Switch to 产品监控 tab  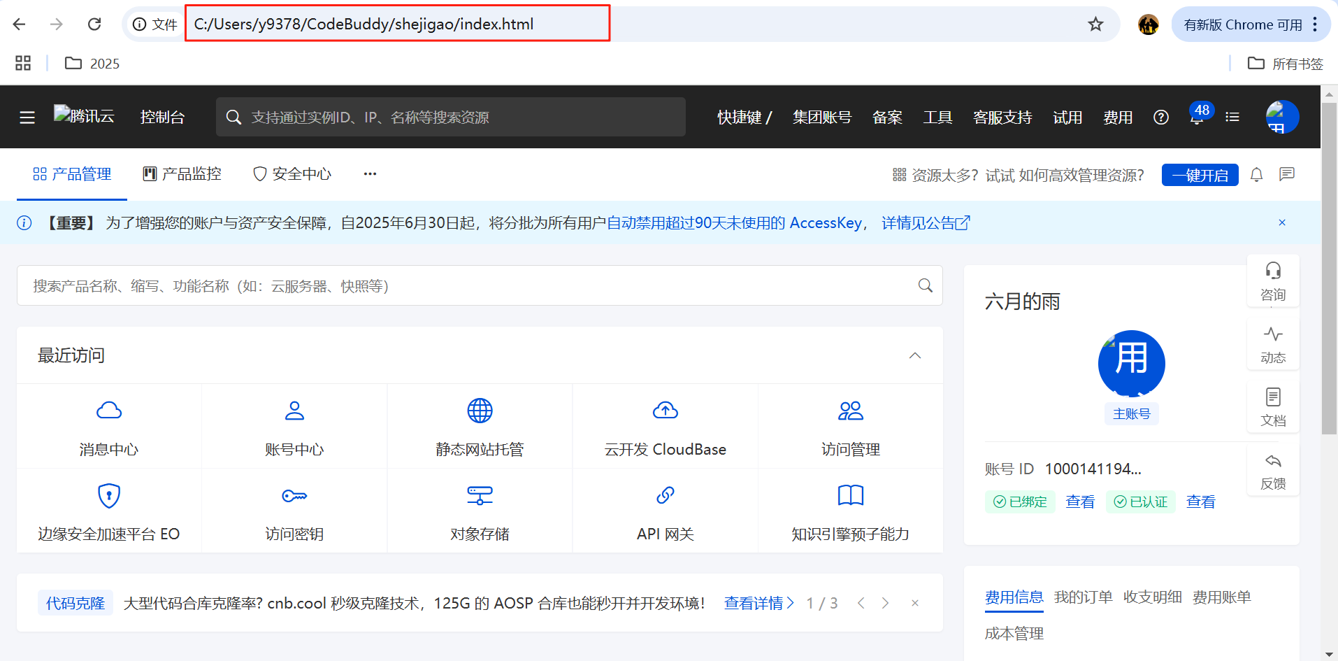point(182,174)
